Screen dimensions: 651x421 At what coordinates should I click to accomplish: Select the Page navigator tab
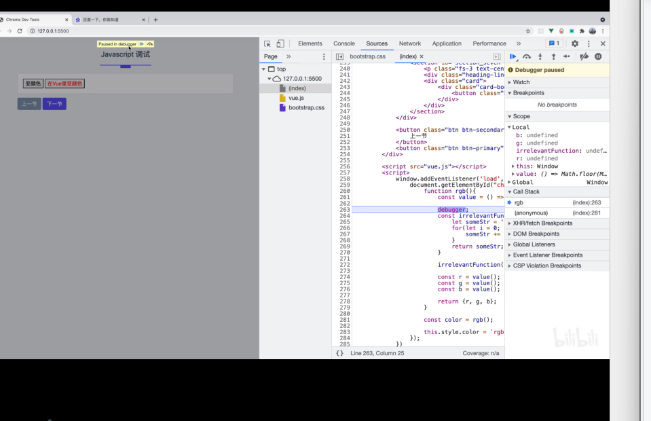pos(270,56)
